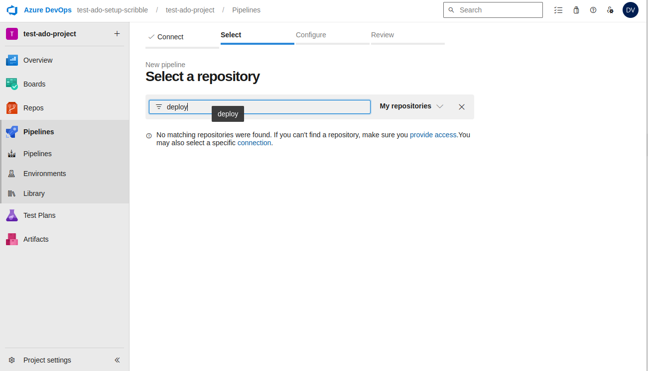Open test-ado-setup-scribble breadcrumb
This screenshot has width=648, height=371.
point(113,10)
